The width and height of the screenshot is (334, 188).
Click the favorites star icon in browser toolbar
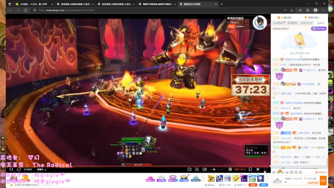point(300,10)
